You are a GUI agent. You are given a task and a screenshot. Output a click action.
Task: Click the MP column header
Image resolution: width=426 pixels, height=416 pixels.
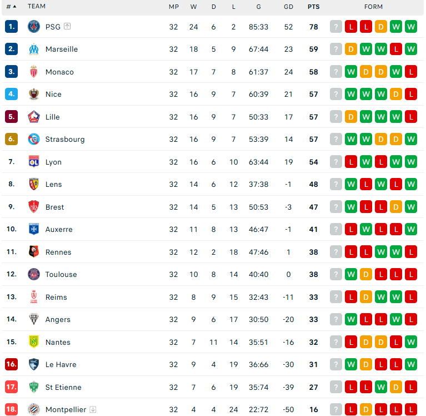(x=174, y=7)
